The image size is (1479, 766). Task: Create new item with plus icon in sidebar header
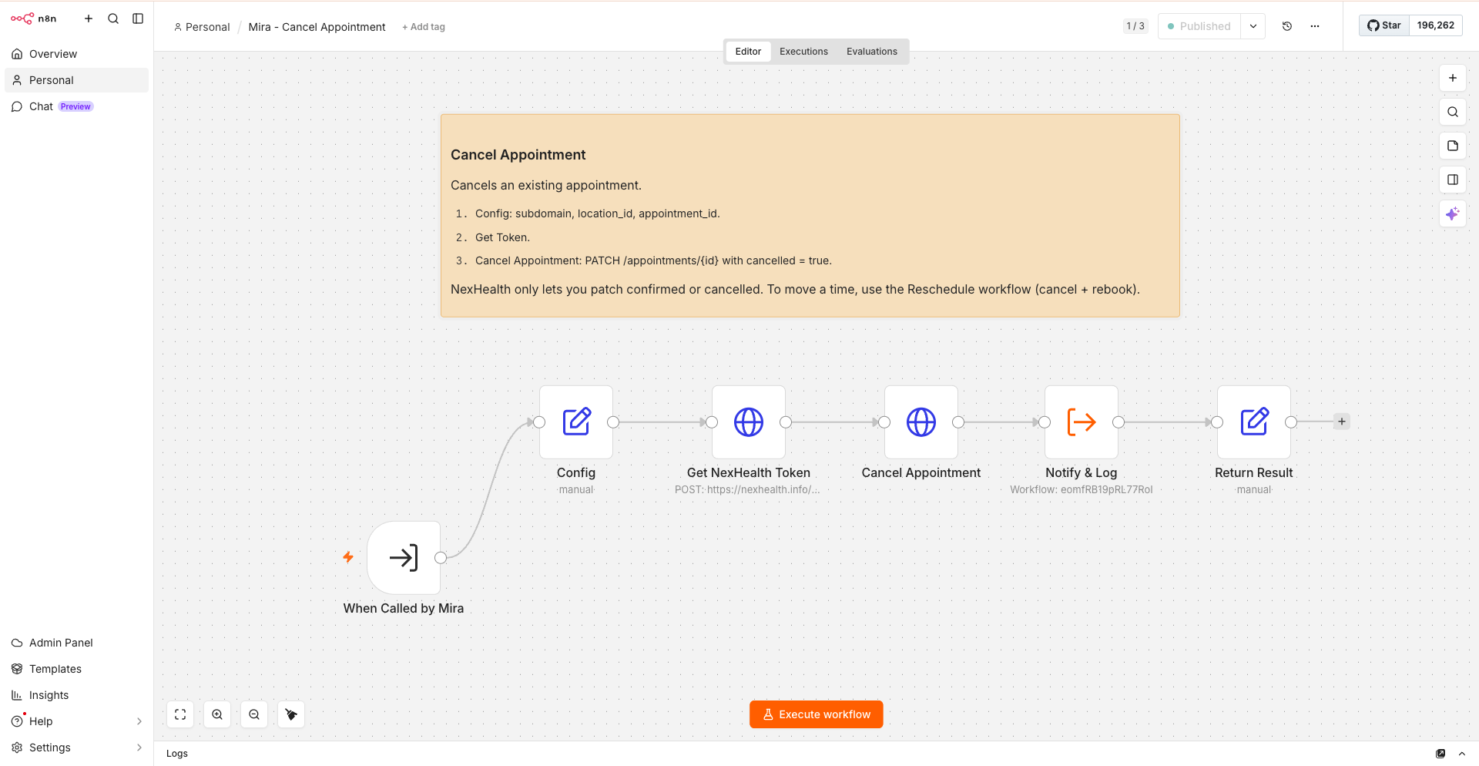(89, 18)
